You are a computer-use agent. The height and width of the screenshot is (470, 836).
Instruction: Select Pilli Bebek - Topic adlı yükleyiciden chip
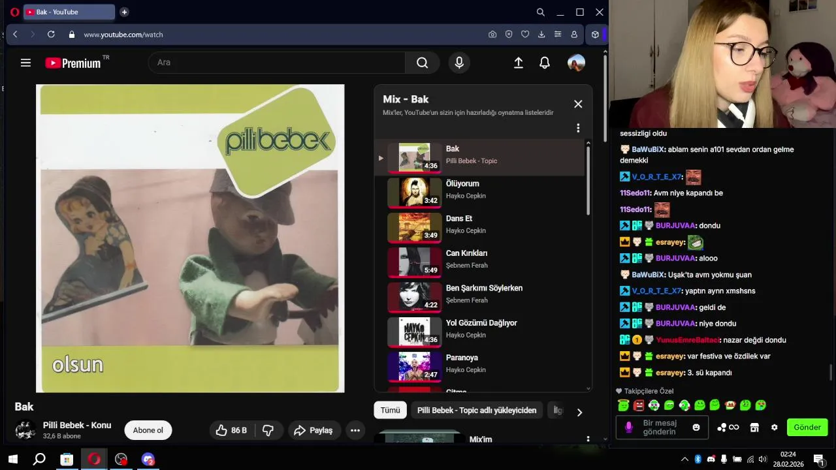click(x=477, y=410)
